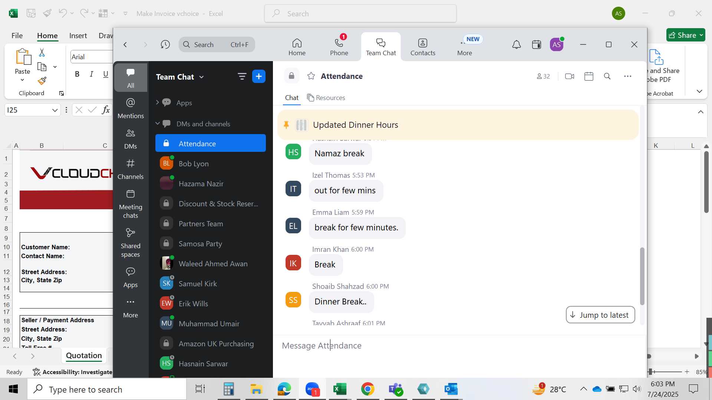Open Zoom calendar icon in top bar
Image resolution: width=712 pixels, height=400 pixels.
(537, 45)
